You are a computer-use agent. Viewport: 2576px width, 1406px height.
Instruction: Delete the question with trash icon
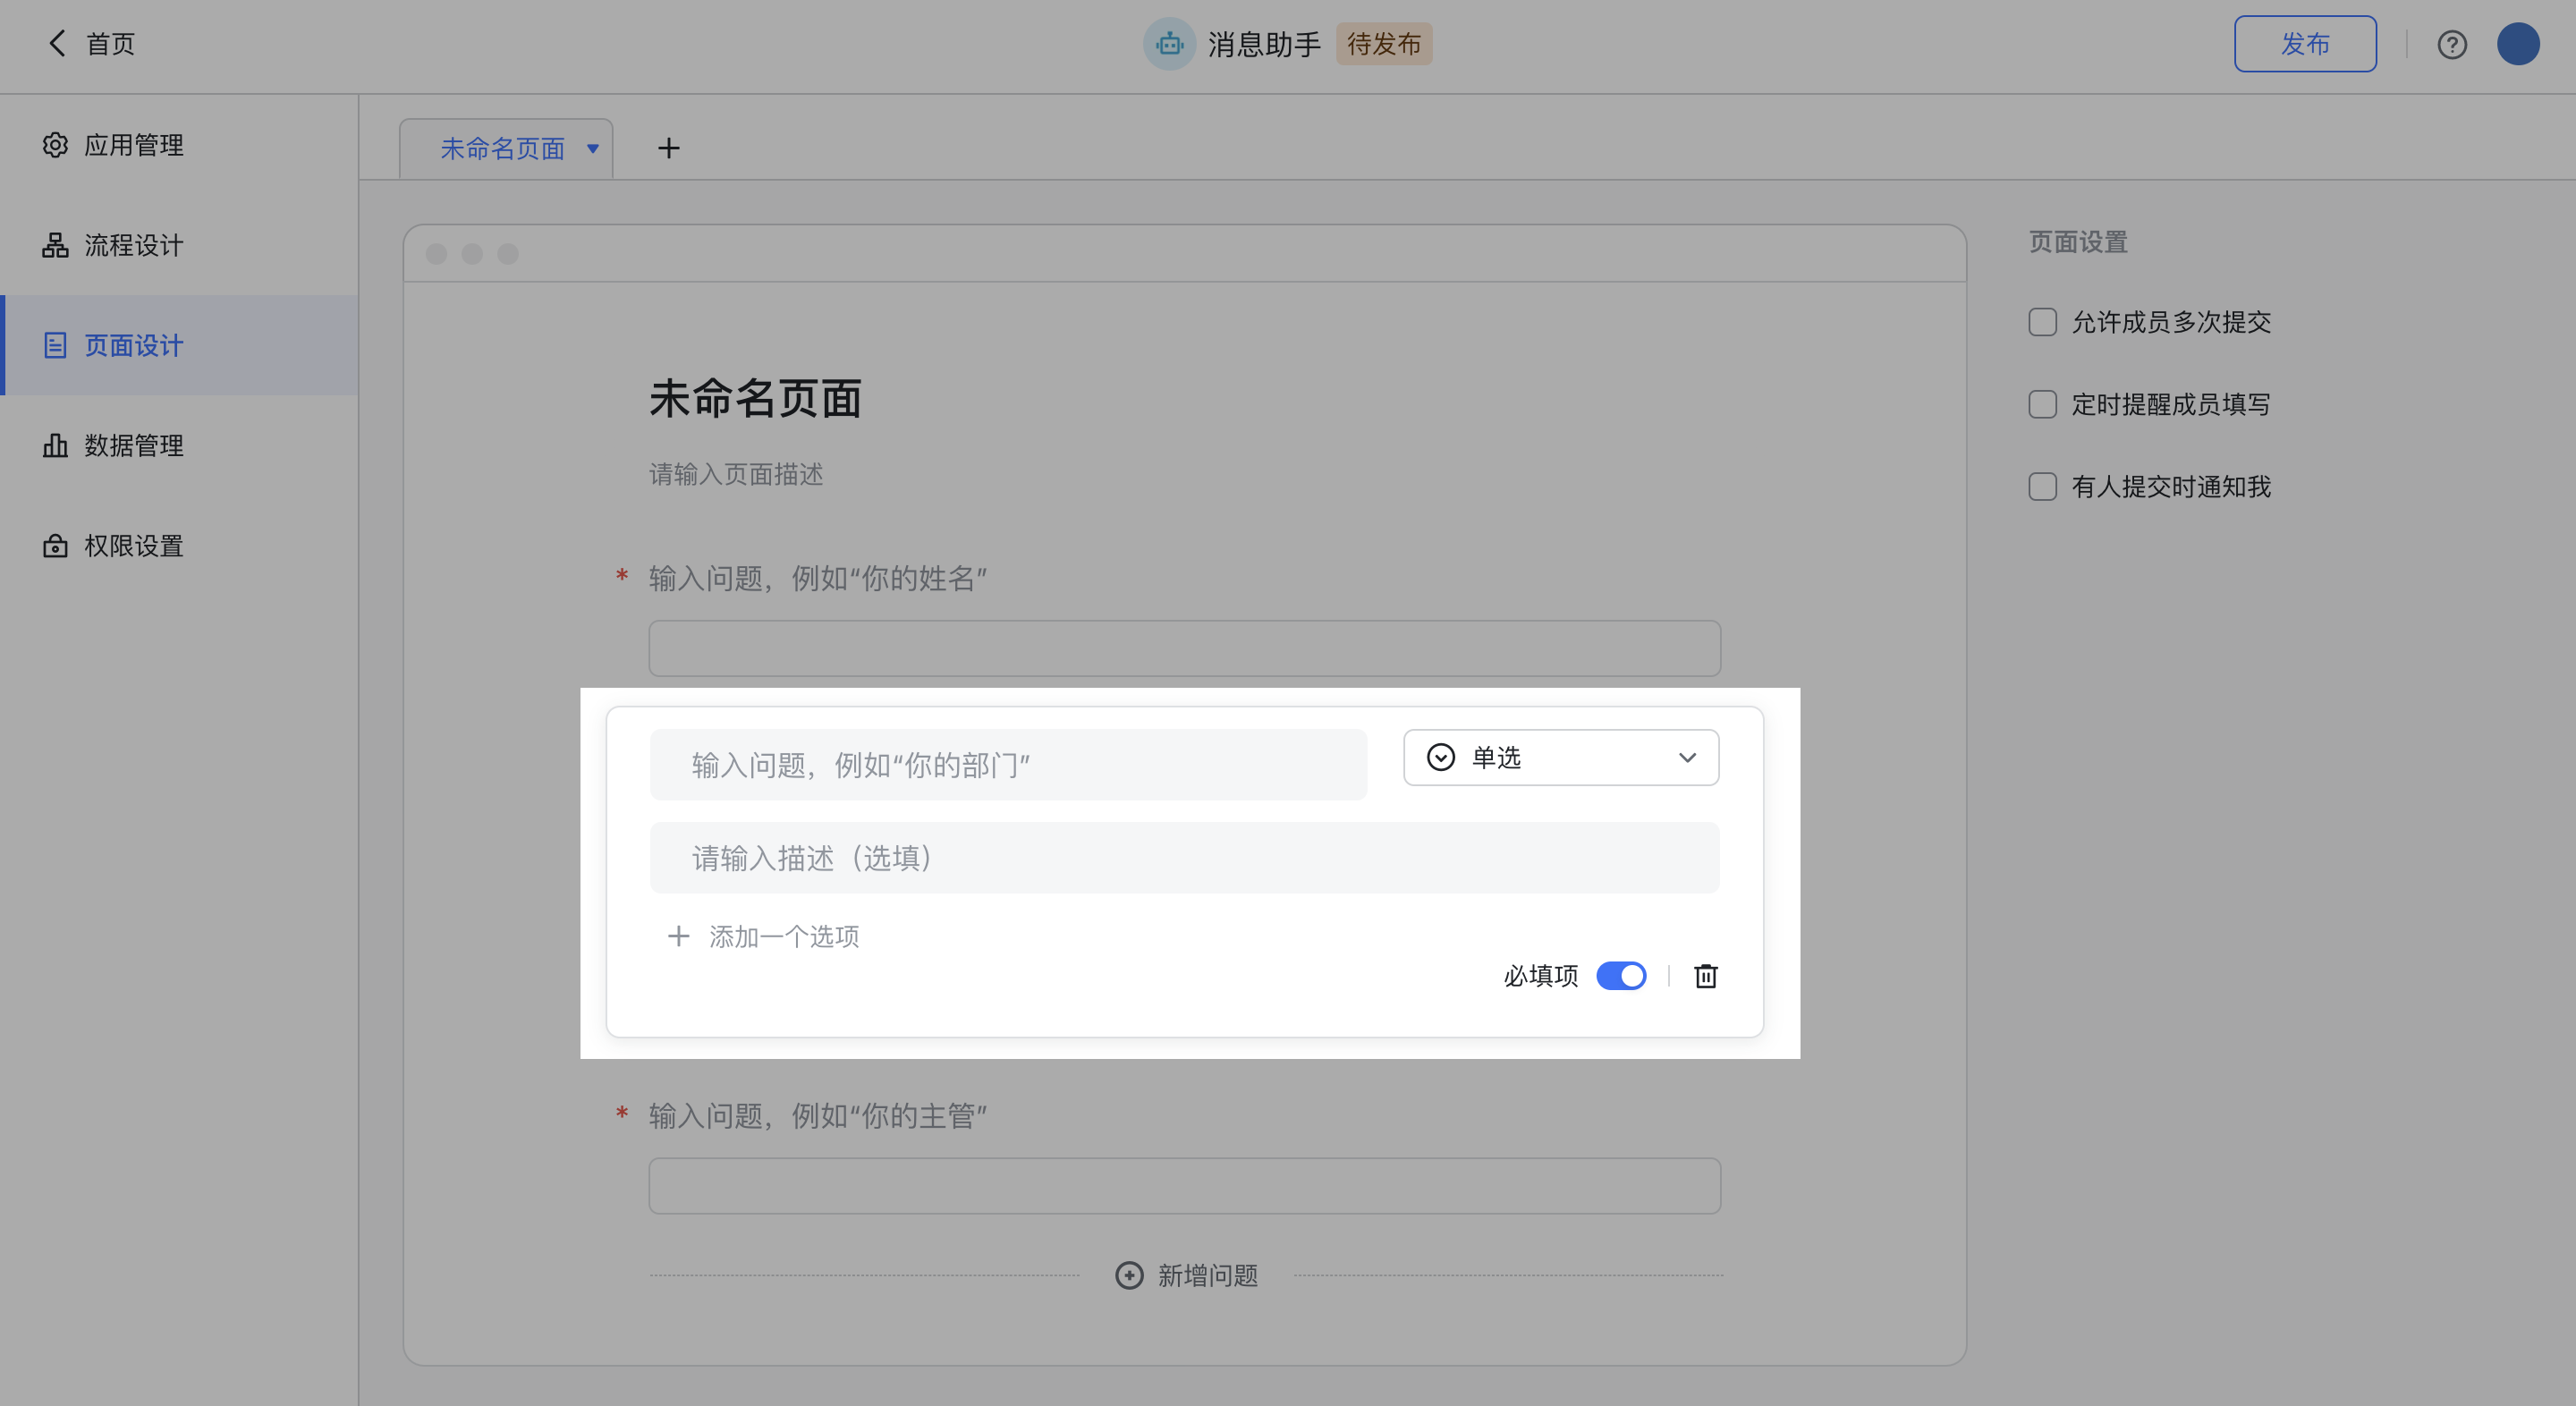pyautogui.click(x=1705, y=975)
